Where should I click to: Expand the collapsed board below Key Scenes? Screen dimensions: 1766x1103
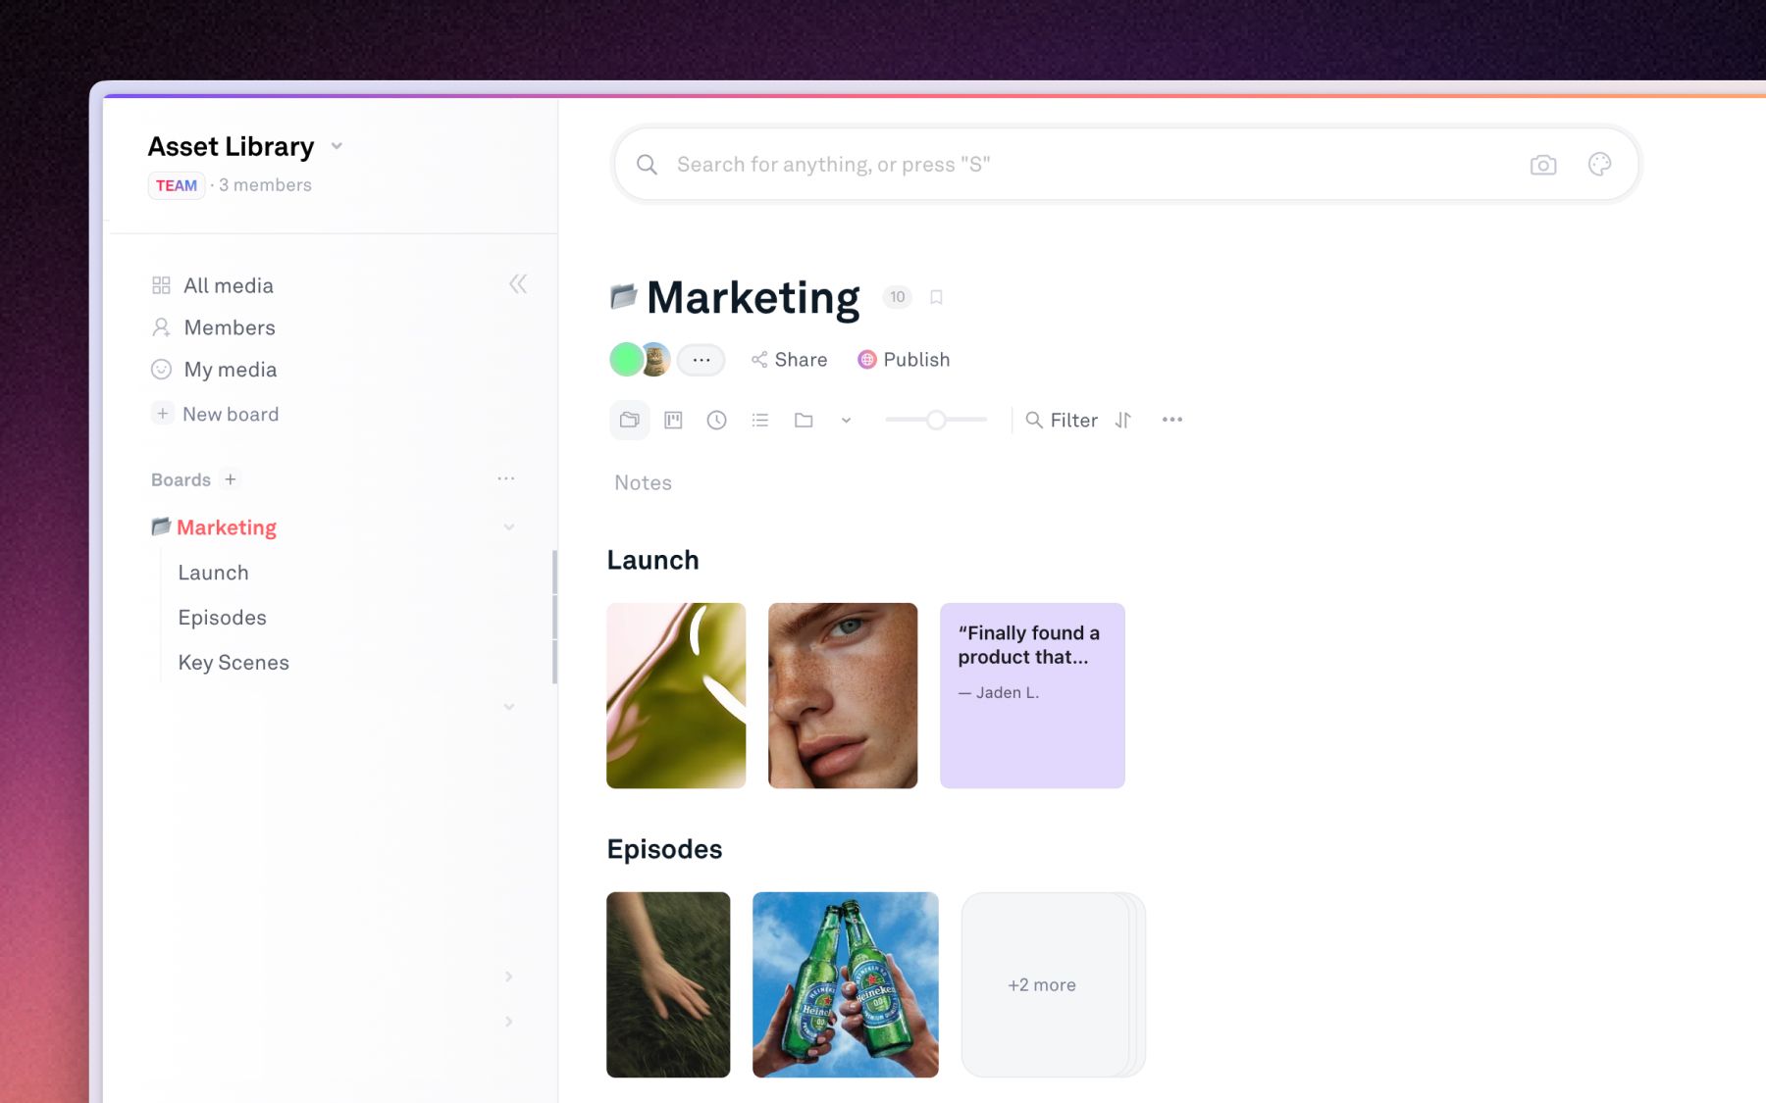point(509,707)
